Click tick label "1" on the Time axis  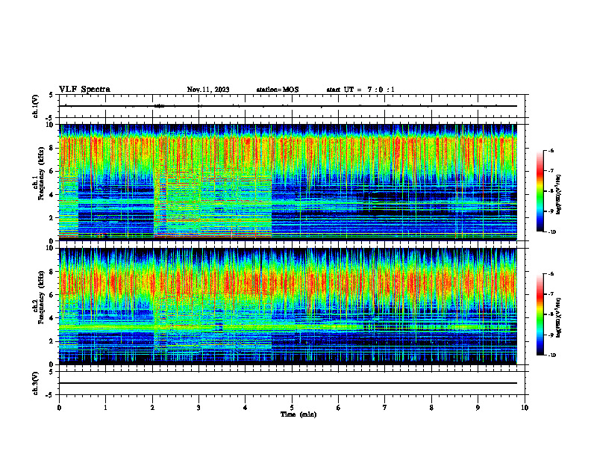[x=105, y=408]
